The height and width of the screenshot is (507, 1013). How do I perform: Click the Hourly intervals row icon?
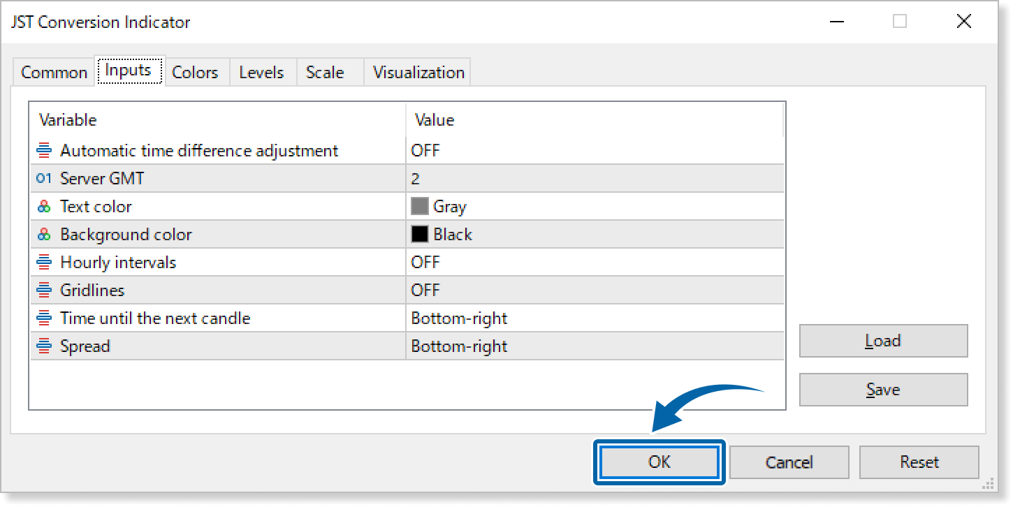point(44,263)
